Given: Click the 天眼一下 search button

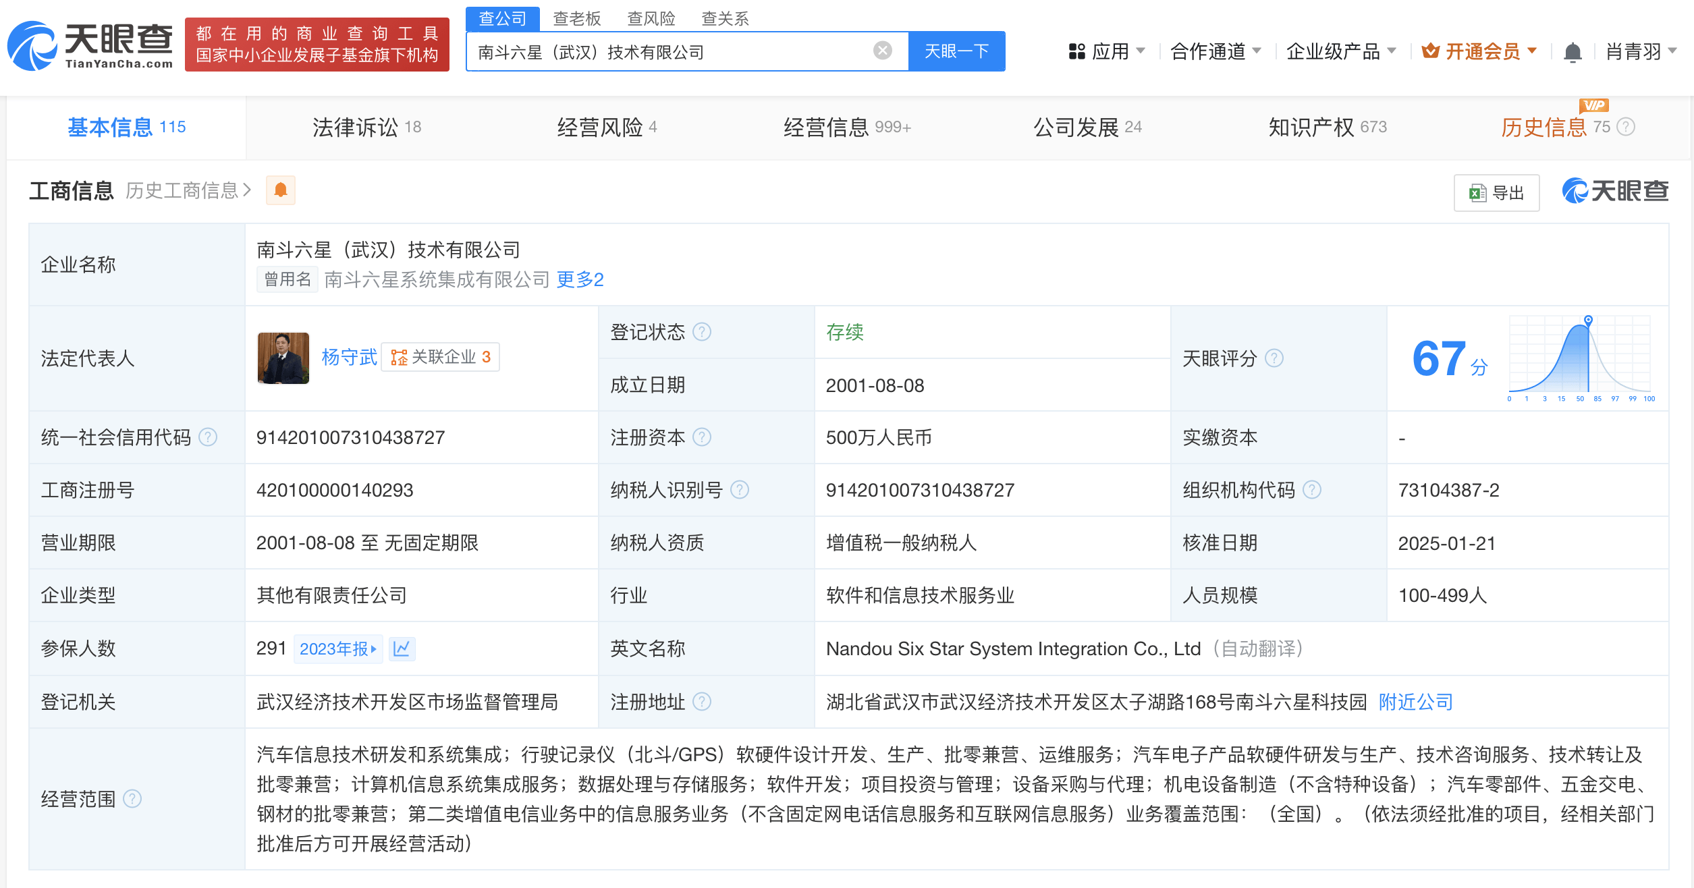Looking at the screenshot, I should (x=956, y=50).
